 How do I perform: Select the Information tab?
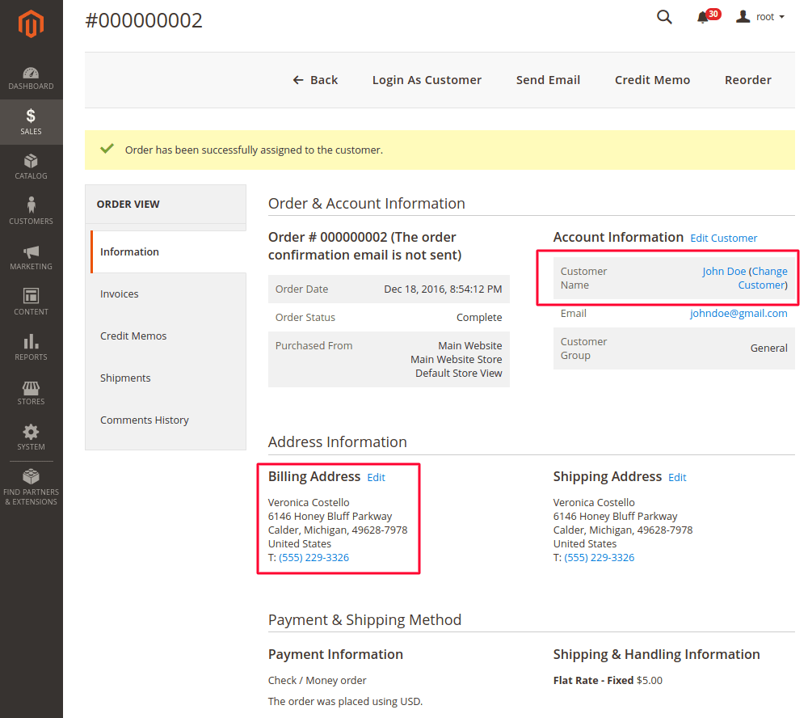[x=168, y=251]
